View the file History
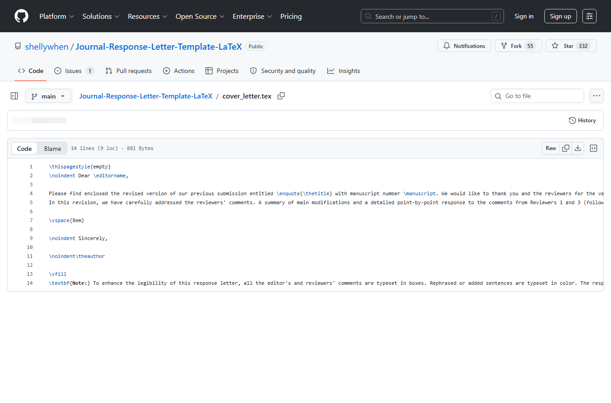This screenshot has height=403, width=611. (x=582, y=120)
